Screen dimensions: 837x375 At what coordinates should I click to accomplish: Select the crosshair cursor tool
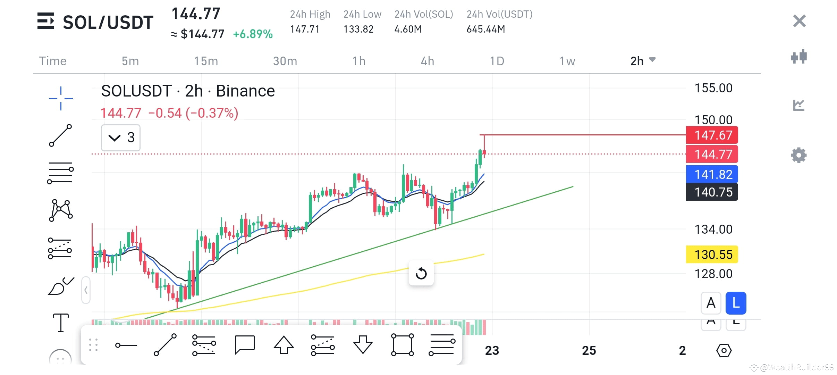[x=61, y=98]
